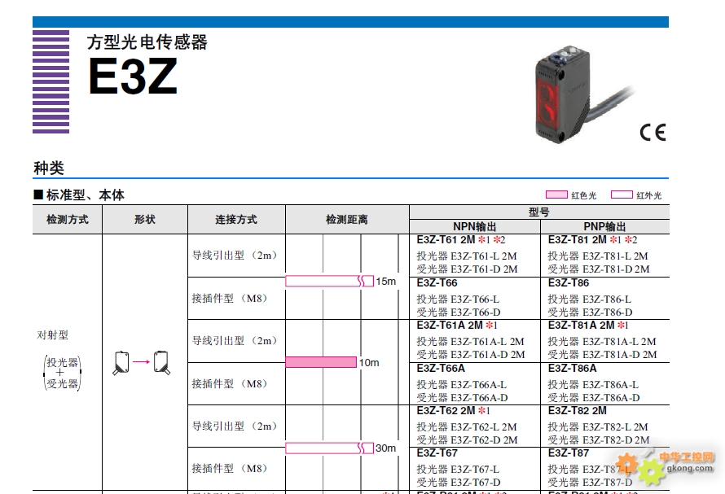725x494 pixels.
Task: Click model E3Z-T61 2M
Action: click(446, 240)
